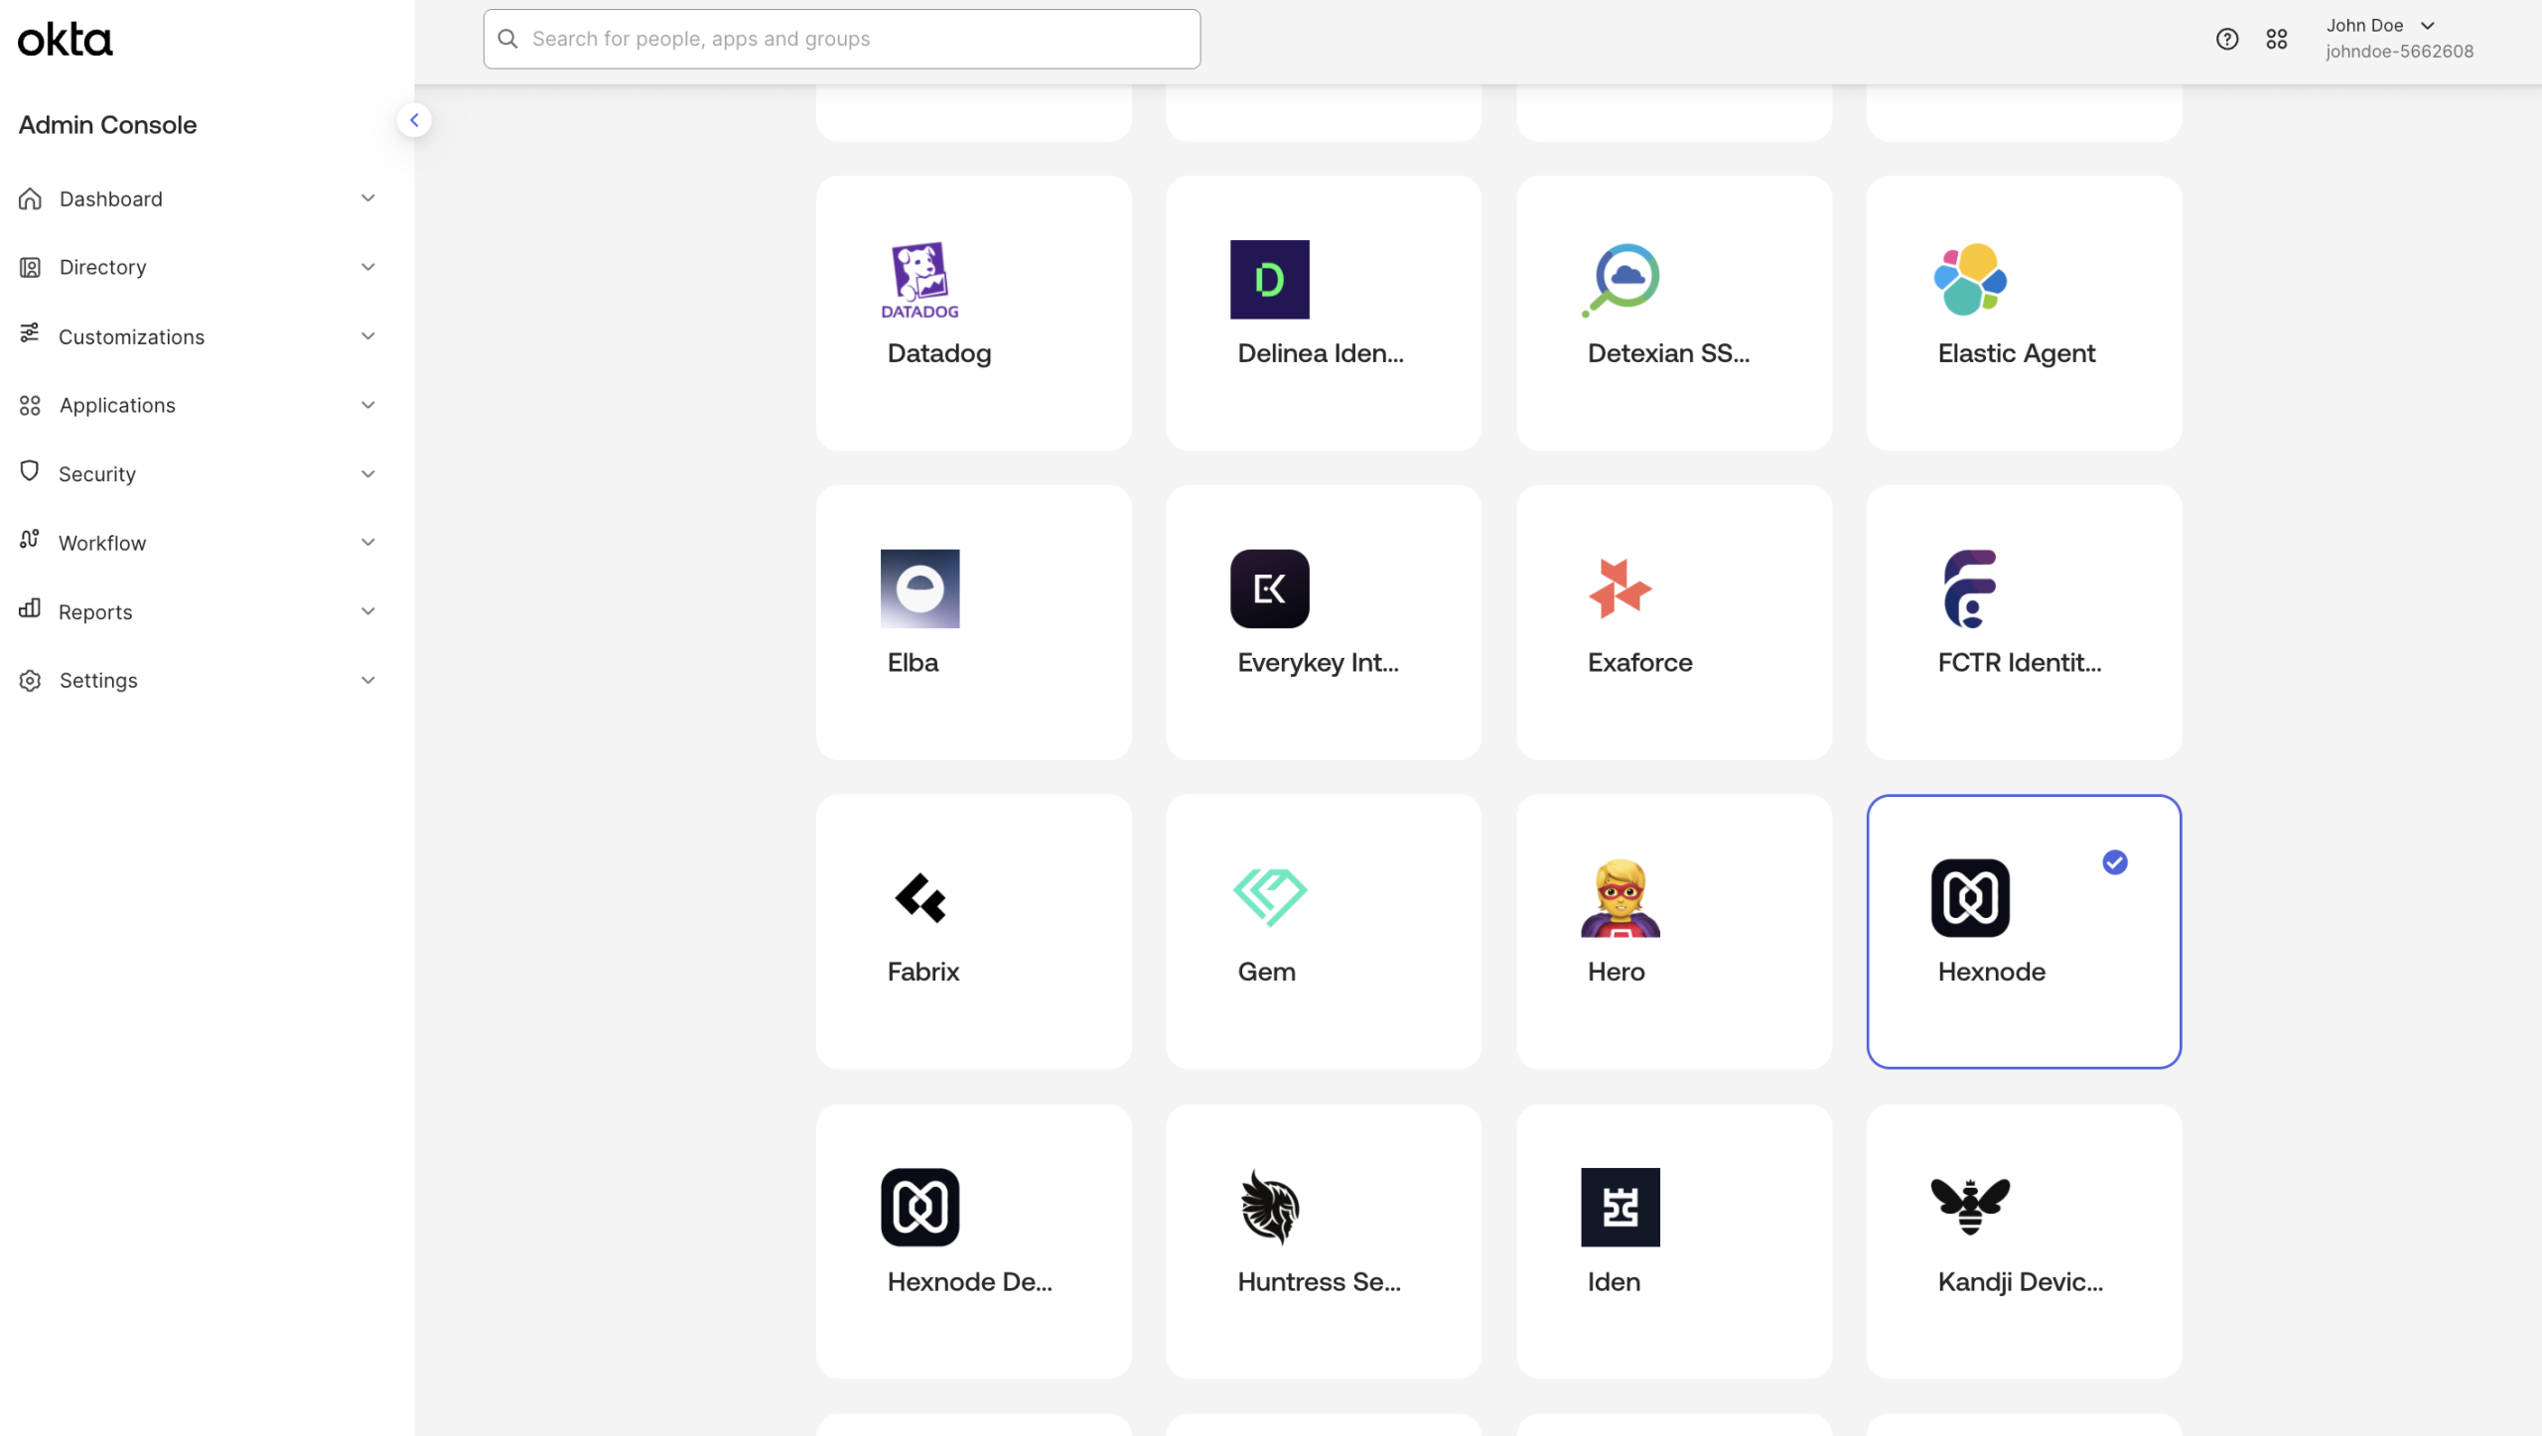The image size is (2542, 1436).
Task: Click the Delinea Iden... card title
Action: pyautogui.click(x=1320, y=353)
